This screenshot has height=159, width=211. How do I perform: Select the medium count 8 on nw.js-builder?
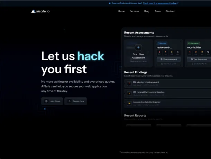click(x=202, y=53)
